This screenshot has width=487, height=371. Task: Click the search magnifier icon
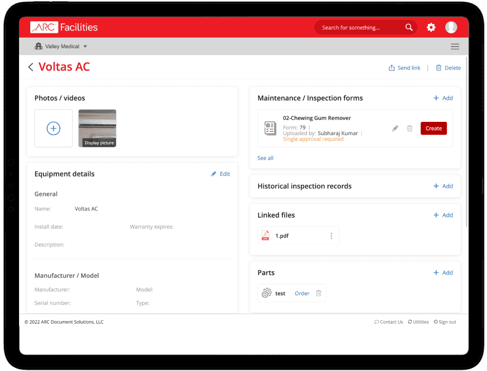coord(409,28)
